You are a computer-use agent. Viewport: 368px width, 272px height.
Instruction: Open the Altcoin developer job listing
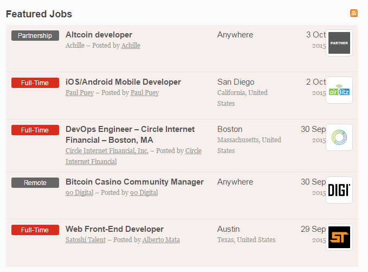click(99, 35)
